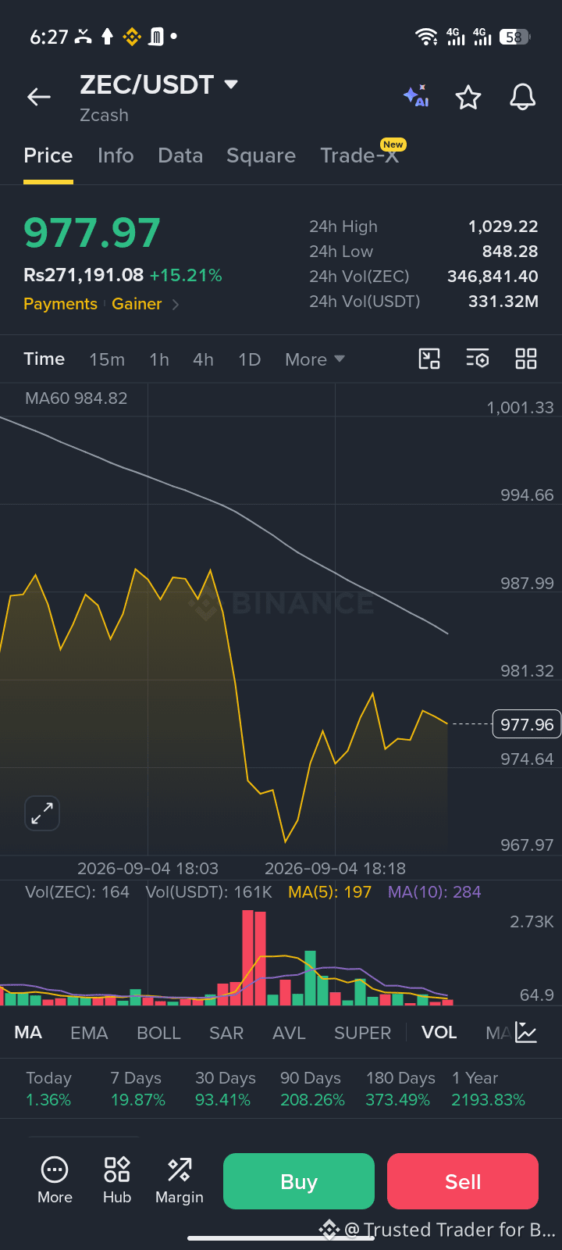Open the chart drawing tools icon
Screen dimensions: 562x1250
(x=429, y=359)
